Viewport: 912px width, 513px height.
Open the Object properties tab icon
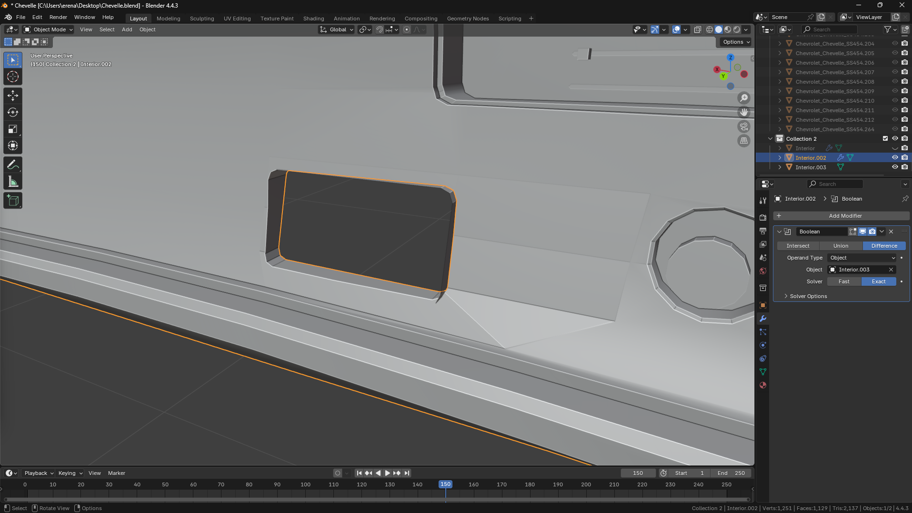point(763,305)
